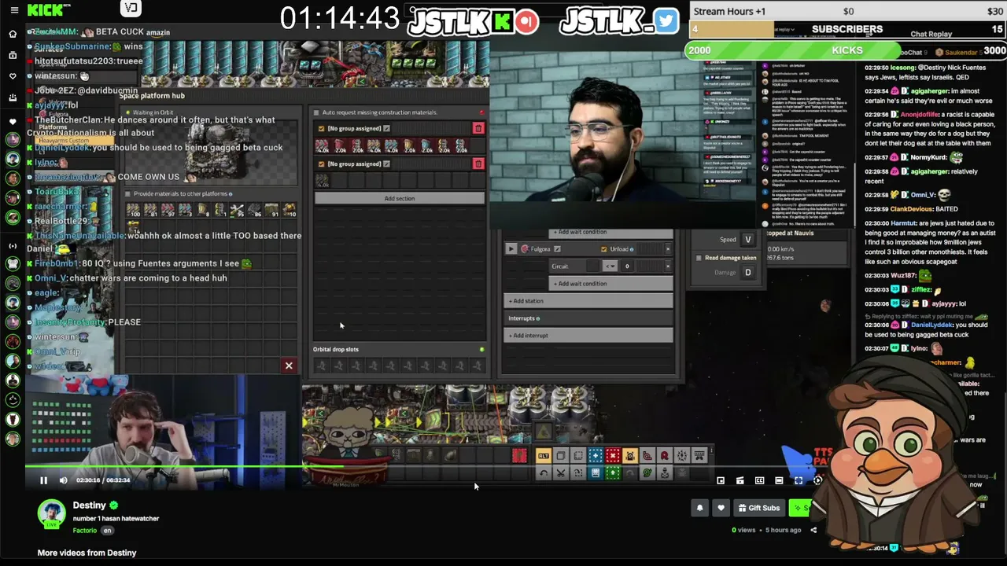Toggle the Unload checkbox for Fulgora

pyautogui.click(x=604, y=249)
